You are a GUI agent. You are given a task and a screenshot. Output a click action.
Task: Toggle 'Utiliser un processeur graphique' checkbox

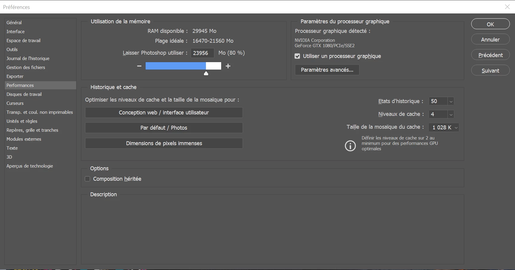coord(297,56)
